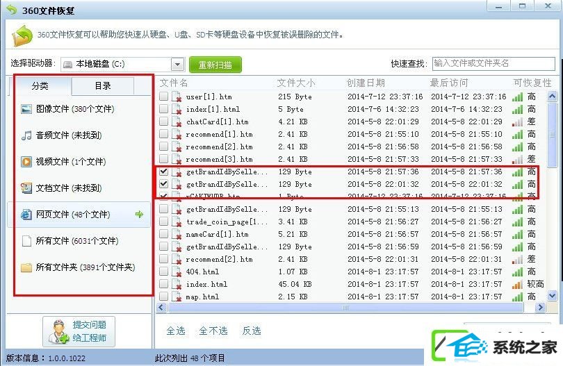Viewport: 563px width, 366px height.
Task: Sort by the 可恢复性 column header
Action: click(x=532, y=83)
